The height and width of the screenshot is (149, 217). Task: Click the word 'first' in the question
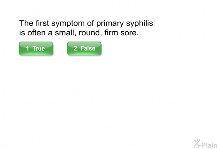point(42,23)
